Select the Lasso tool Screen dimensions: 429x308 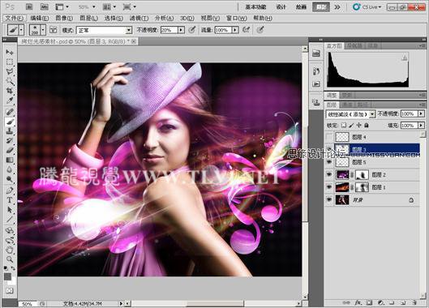pos(10,71)
